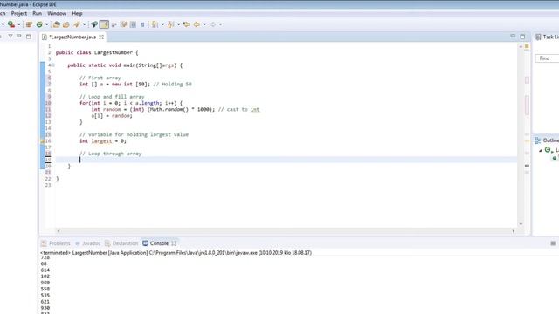
Task: Click console output value 614
Action: (45, 270)
